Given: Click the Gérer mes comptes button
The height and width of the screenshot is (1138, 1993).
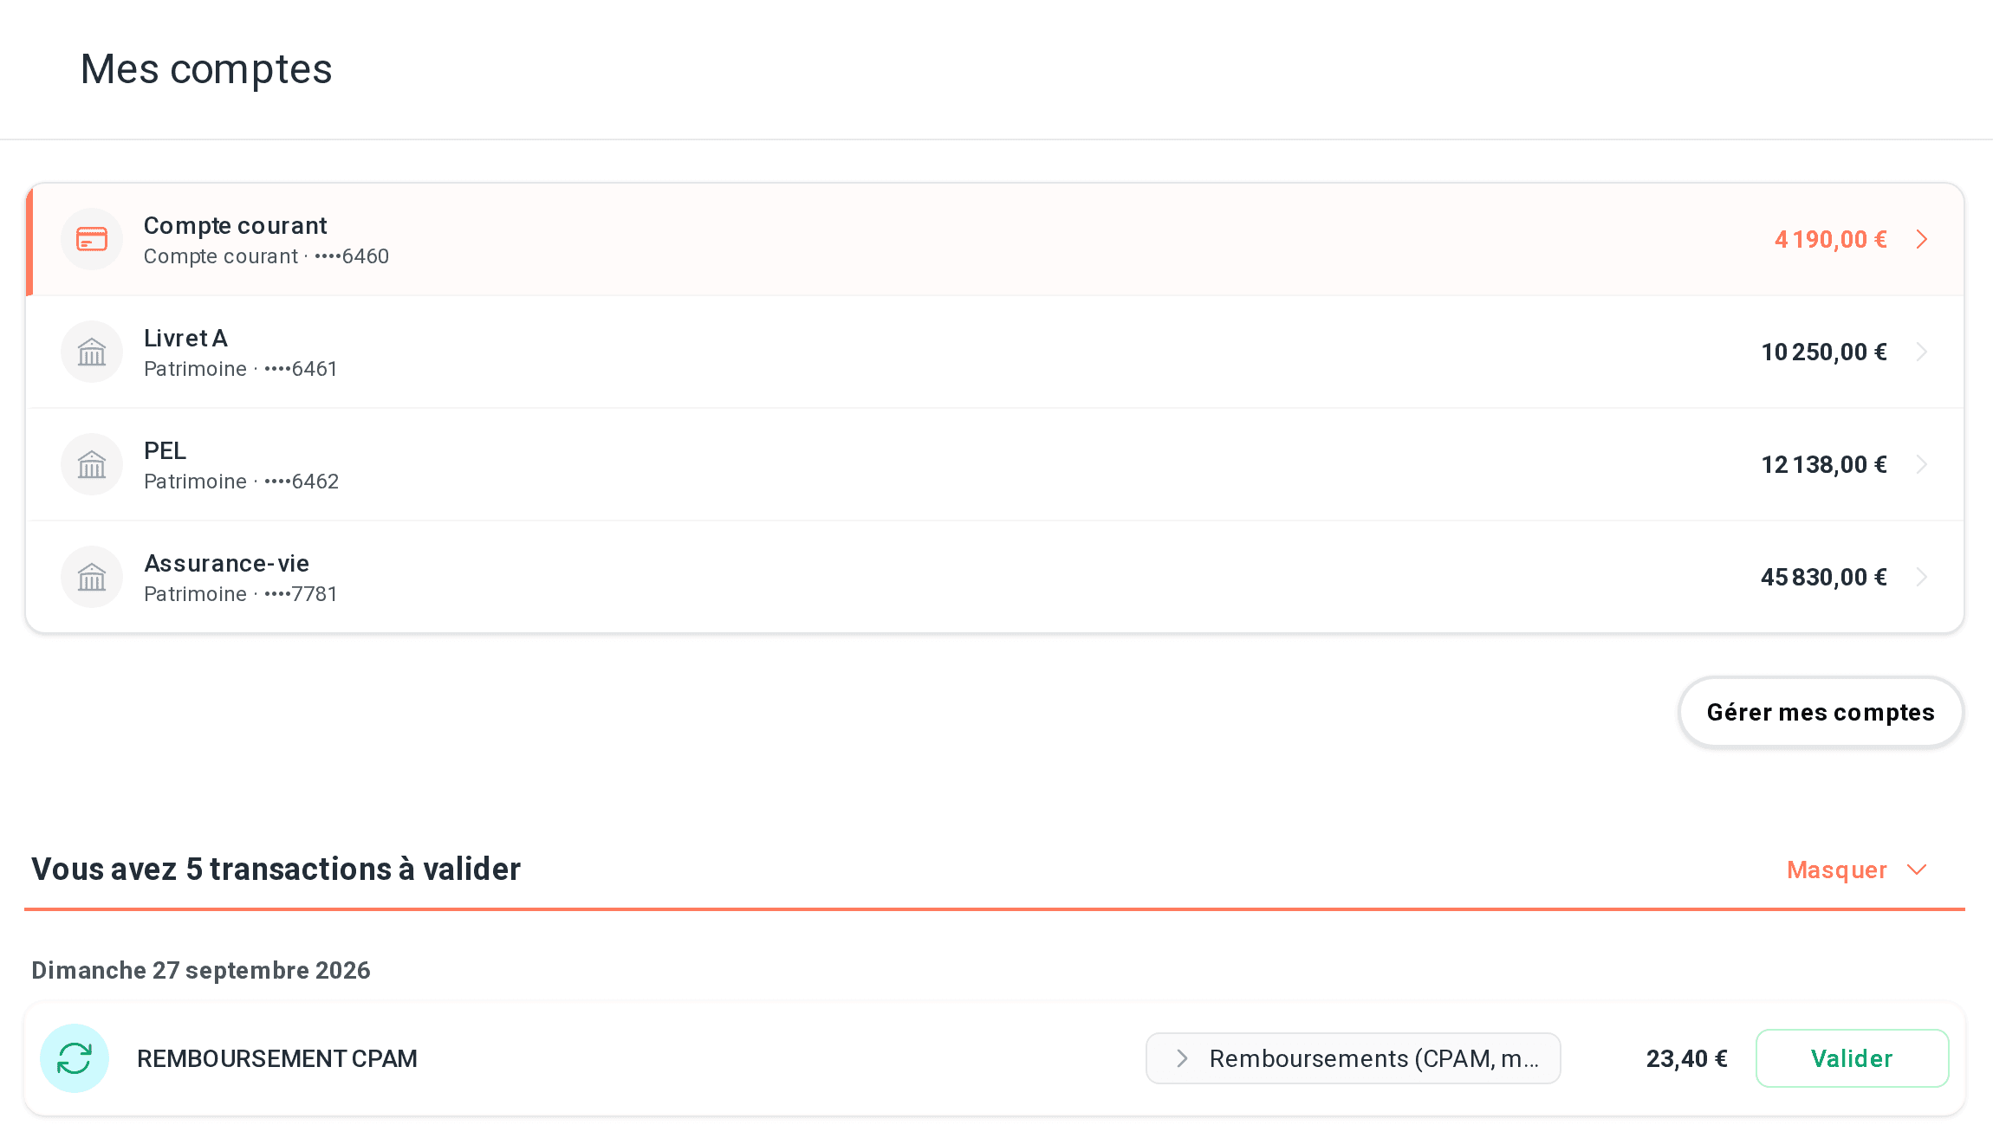Looking at the screenshot, I should [x=1821, y=712].
